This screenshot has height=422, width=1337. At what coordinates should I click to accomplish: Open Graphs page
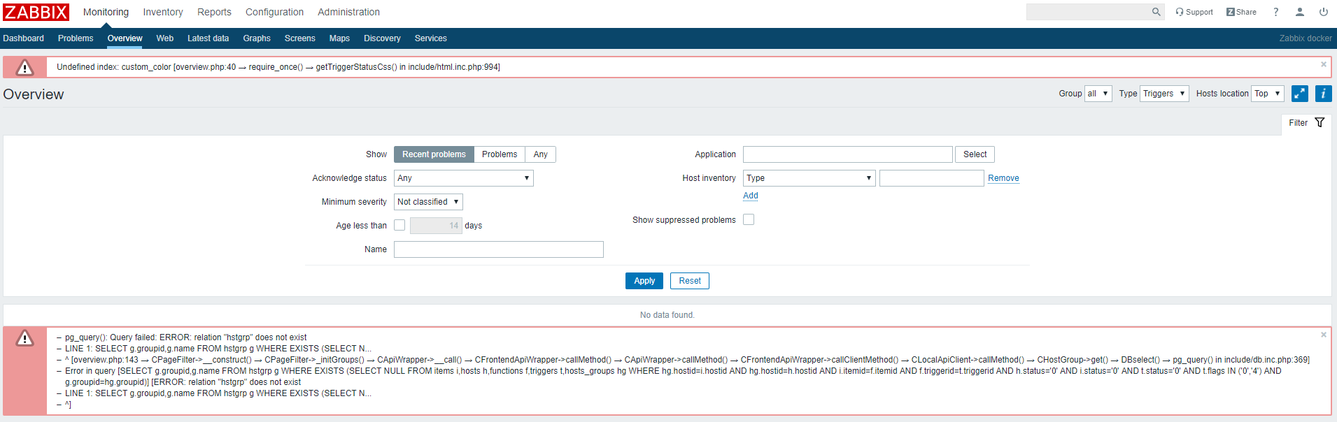point(257,38)
